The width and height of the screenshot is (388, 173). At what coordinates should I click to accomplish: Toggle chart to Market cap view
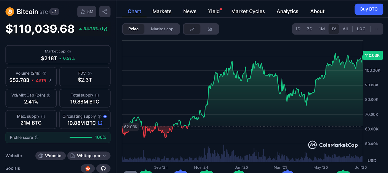click(x=162, y=29)
